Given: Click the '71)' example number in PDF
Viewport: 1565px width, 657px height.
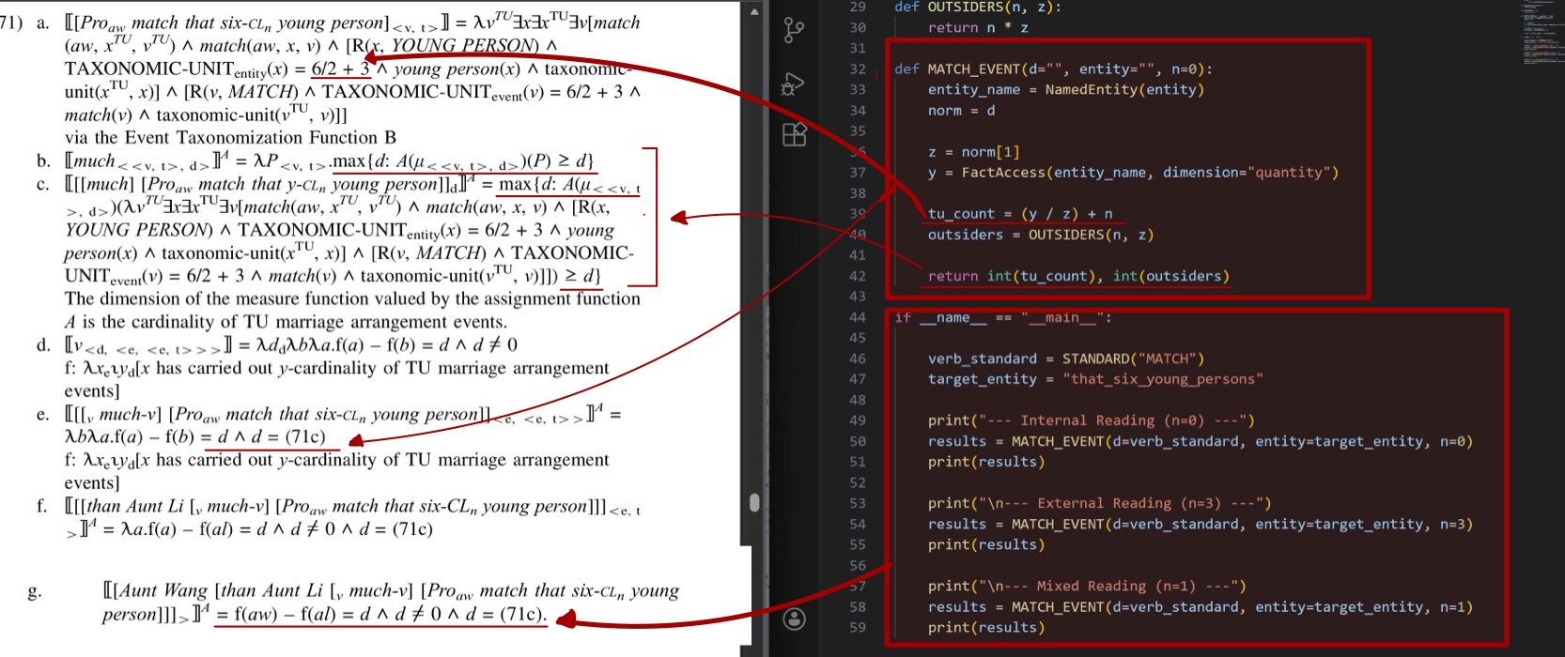Looking at the screenshot, I should tap(10, 23).
